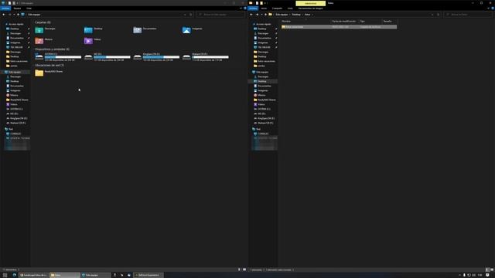Open Compartir ribbon tab in right window
This screenshot has height=278, width=495.
(277, 8)
